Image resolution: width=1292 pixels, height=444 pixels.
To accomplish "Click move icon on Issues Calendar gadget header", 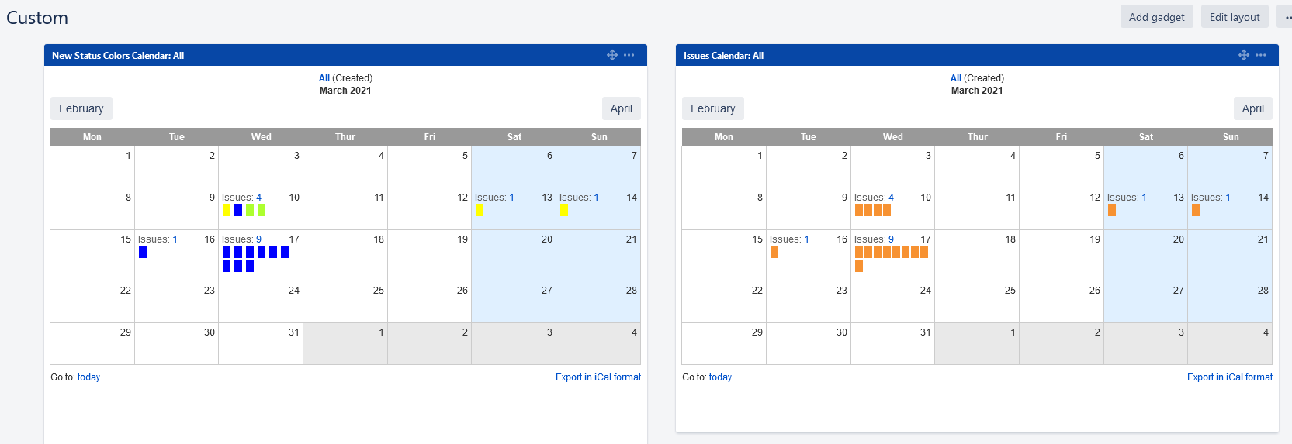I will coord(1244,55).
